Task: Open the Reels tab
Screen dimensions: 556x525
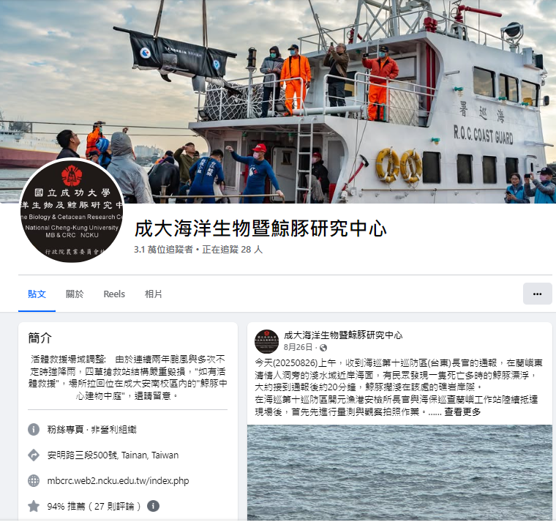Action: [114, 294]
